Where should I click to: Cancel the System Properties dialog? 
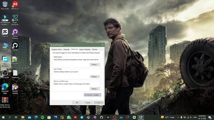point(88,103)
